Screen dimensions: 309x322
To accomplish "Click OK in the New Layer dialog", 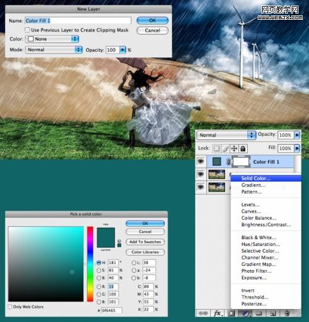I will click(153, 20).
